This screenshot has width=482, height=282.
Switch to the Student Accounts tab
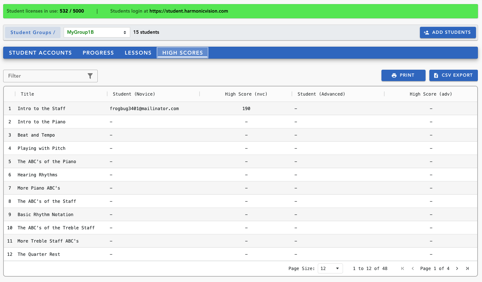(40, 53)
